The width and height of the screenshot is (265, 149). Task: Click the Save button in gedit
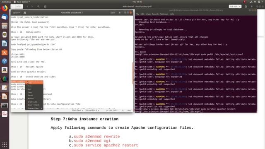[x=113, y=13]
